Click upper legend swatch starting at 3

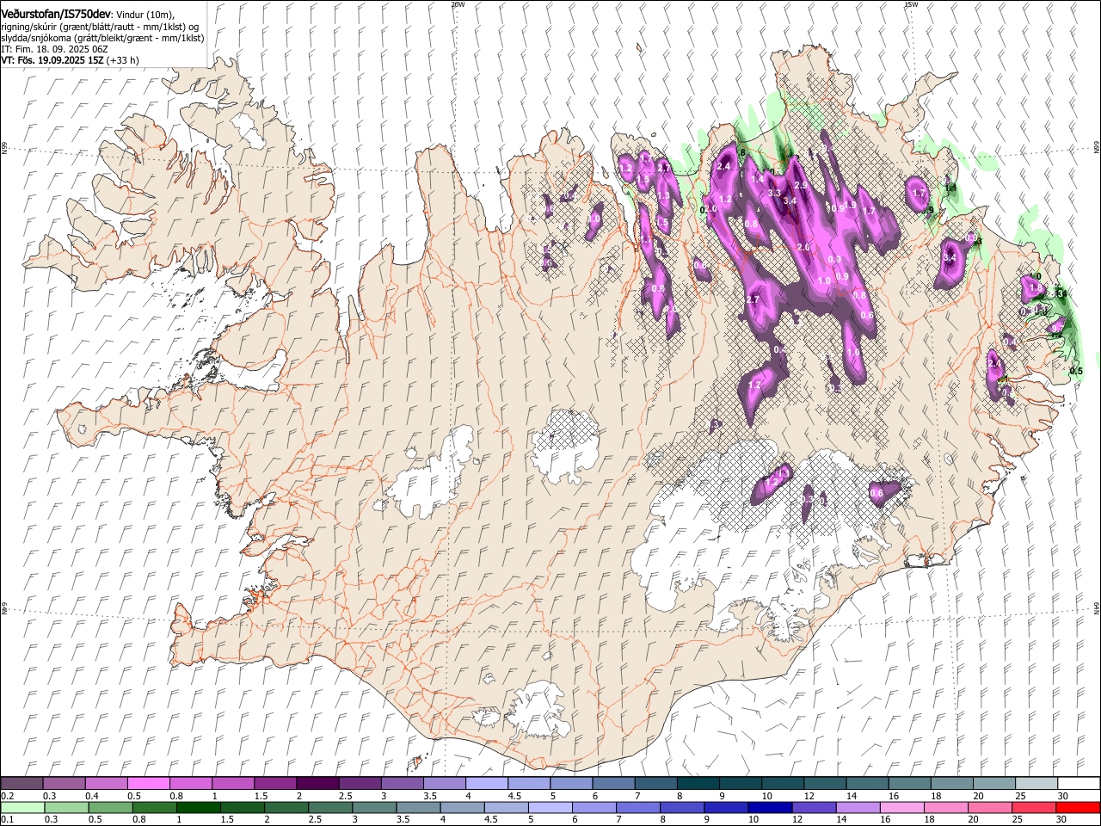(x=403, y=783)
